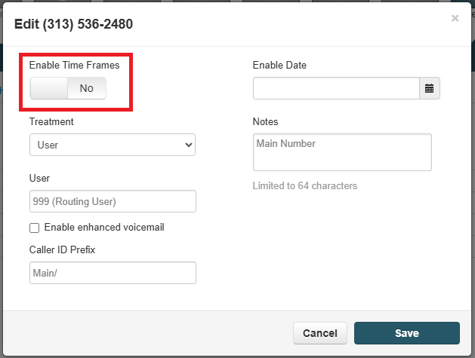Open the Treatment dropdown showing User
The image size is (475, 358).
[x=113, y=145]
